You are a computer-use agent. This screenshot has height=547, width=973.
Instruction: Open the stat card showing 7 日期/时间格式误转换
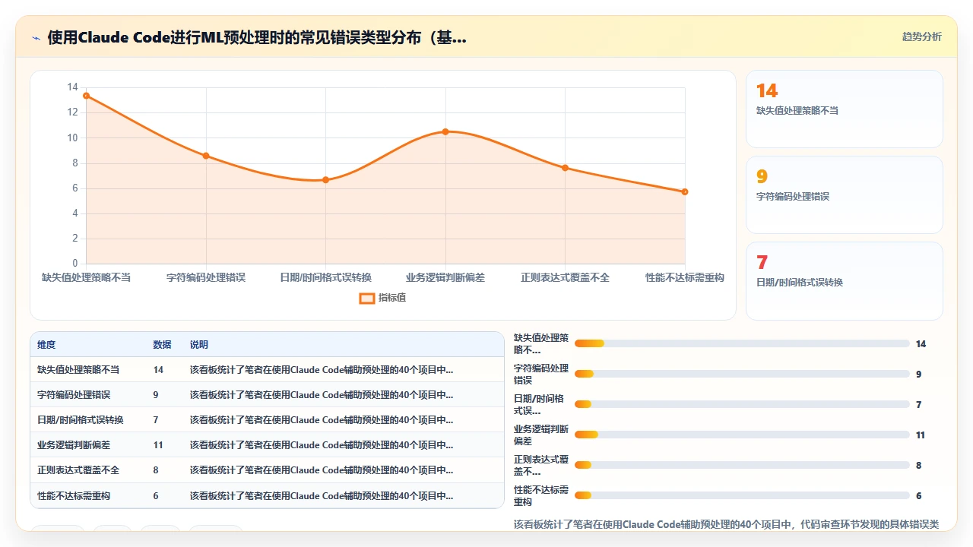(845, 281)
